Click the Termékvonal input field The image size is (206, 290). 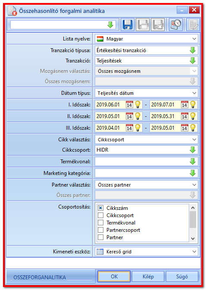(x=146, y=162)
